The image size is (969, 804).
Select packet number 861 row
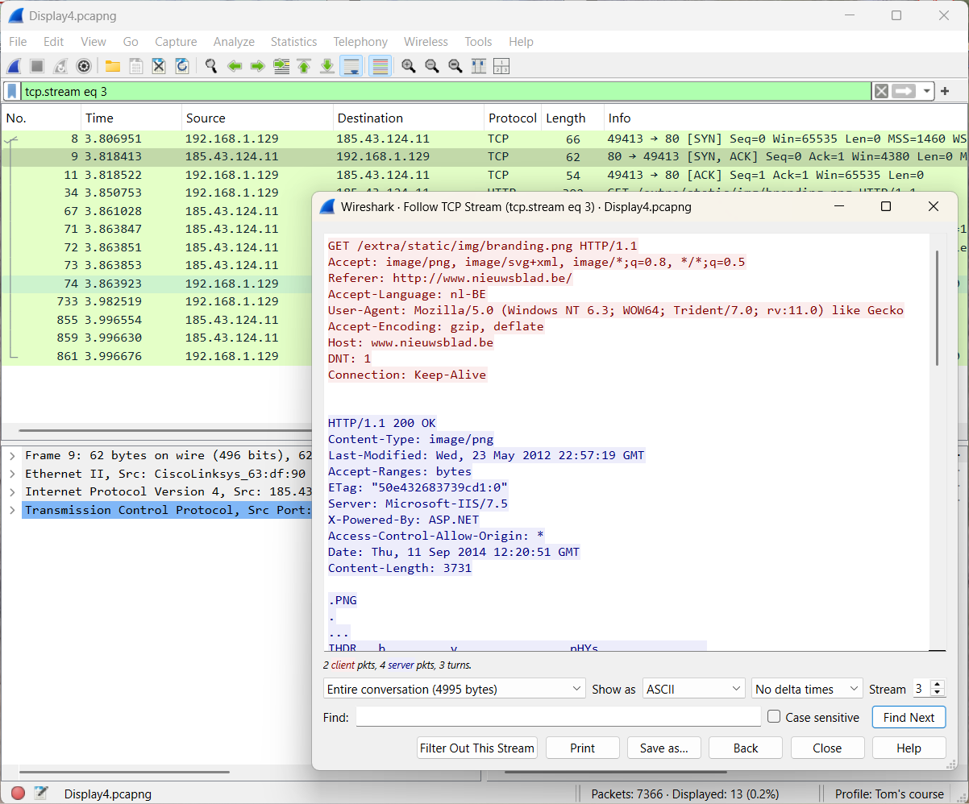[x=156, y=356]
